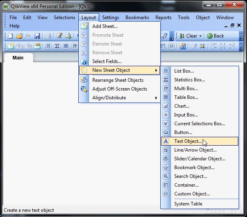Close the open Layout menu
Screen dimensions: 247x217
point(89,18)
